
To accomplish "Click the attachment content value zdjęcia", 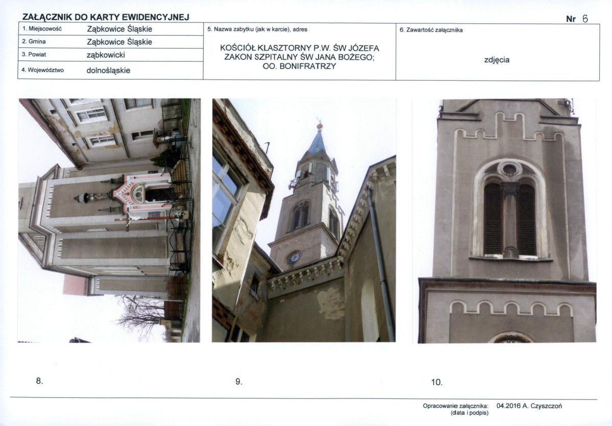I will click(497, 60).
